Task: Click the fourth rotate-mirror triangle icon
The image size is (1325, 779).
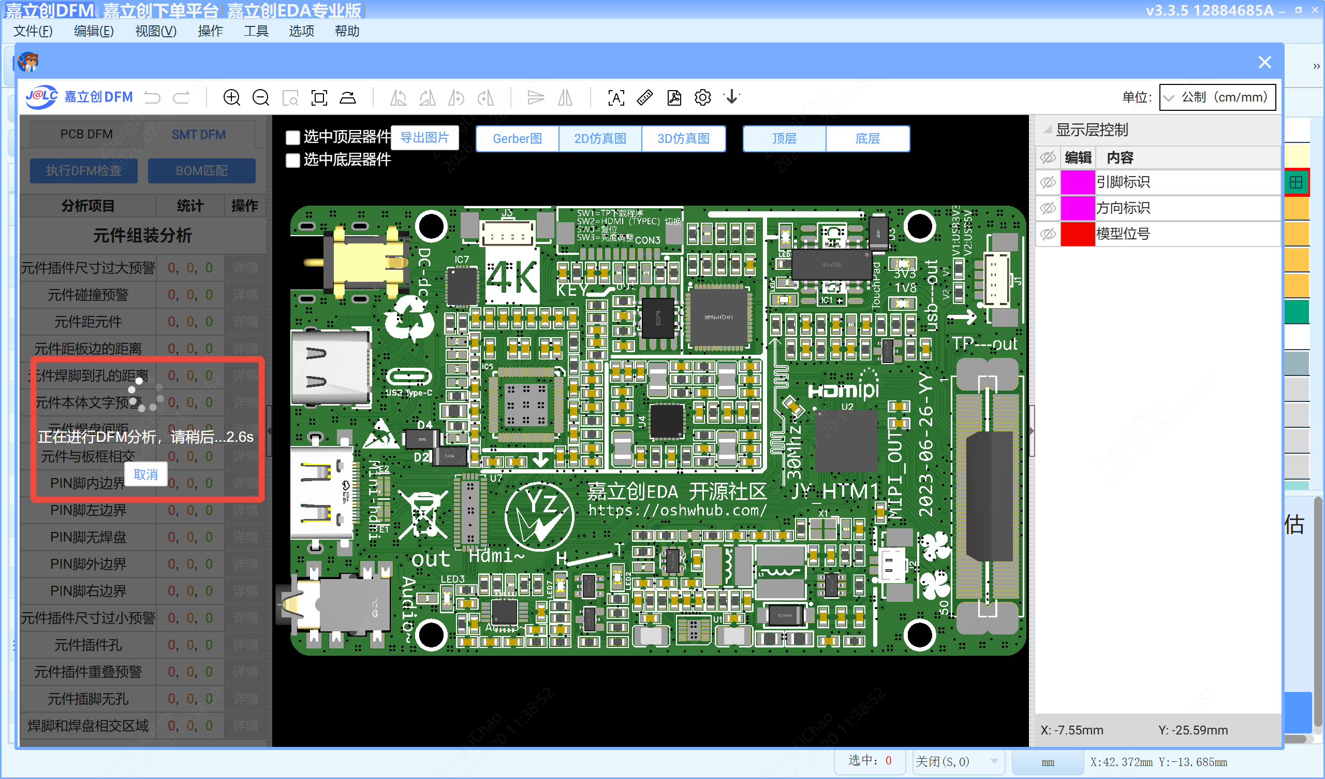Action: tap(485, 97)
